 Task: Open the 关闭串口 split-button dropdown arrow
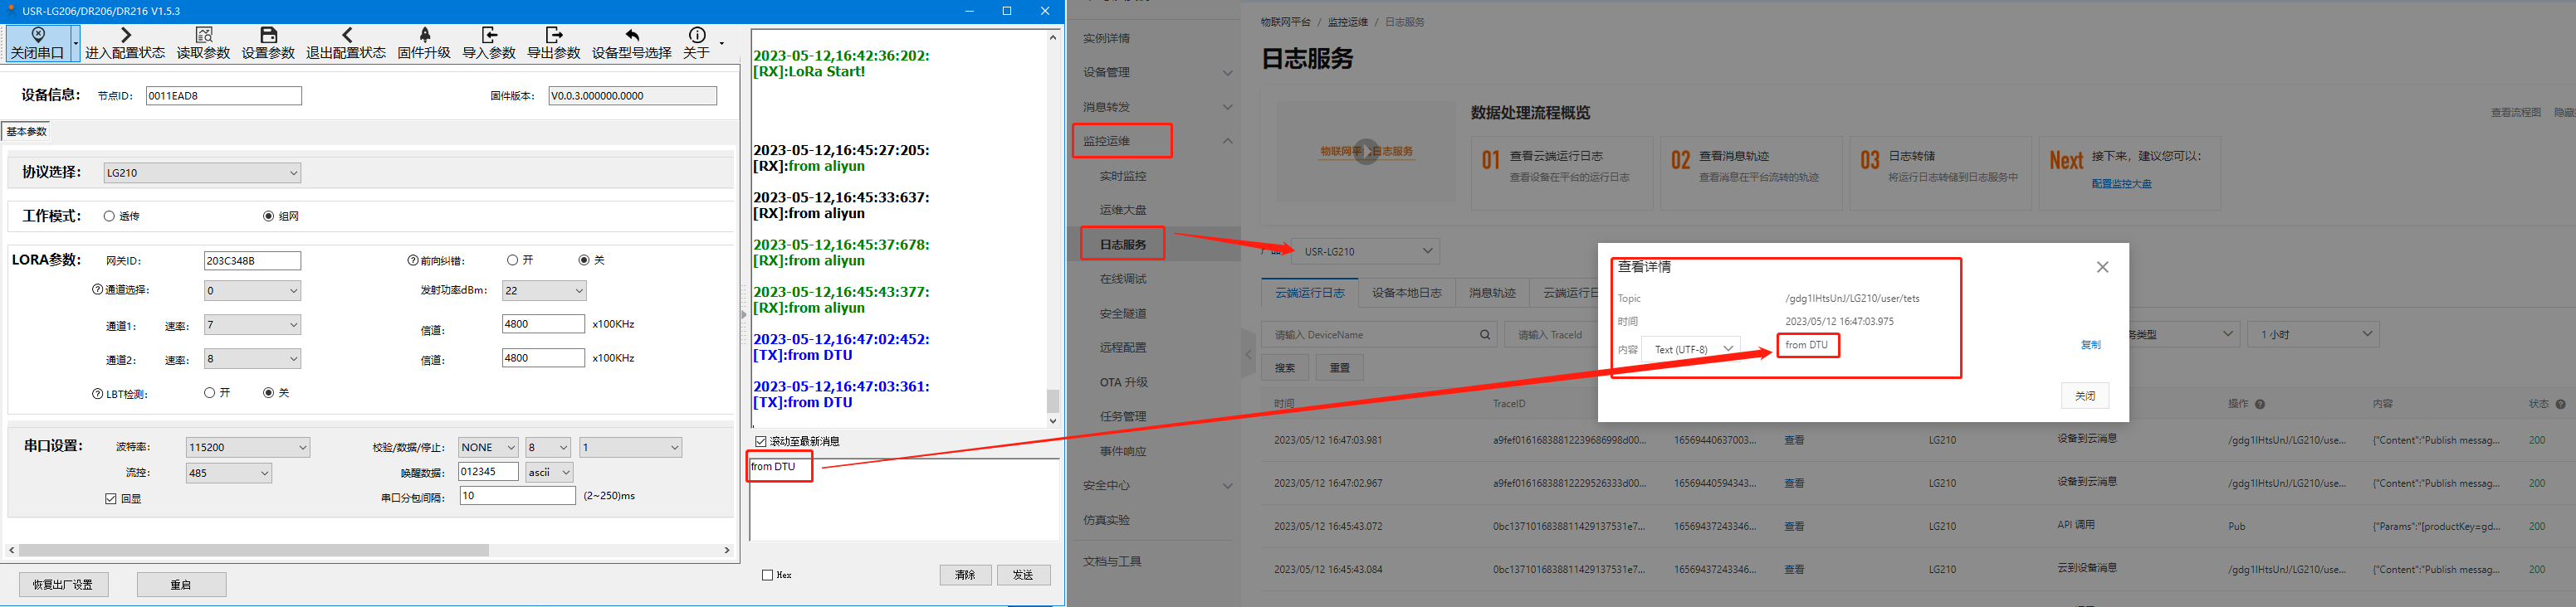75,44
